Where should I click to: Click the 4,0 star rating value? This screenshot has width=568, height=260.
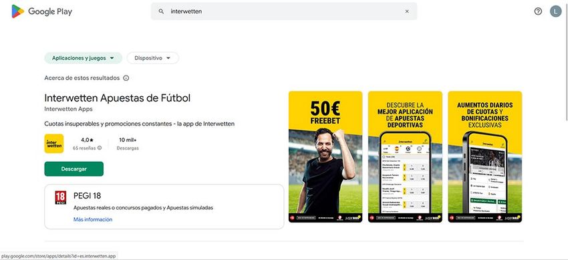pos(87,140)
